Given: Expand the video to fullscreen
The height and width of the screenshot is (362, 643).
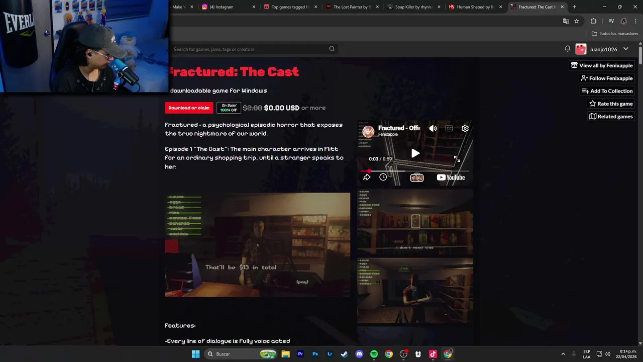Looking at the screenshot, I should [x=457, y=159].
